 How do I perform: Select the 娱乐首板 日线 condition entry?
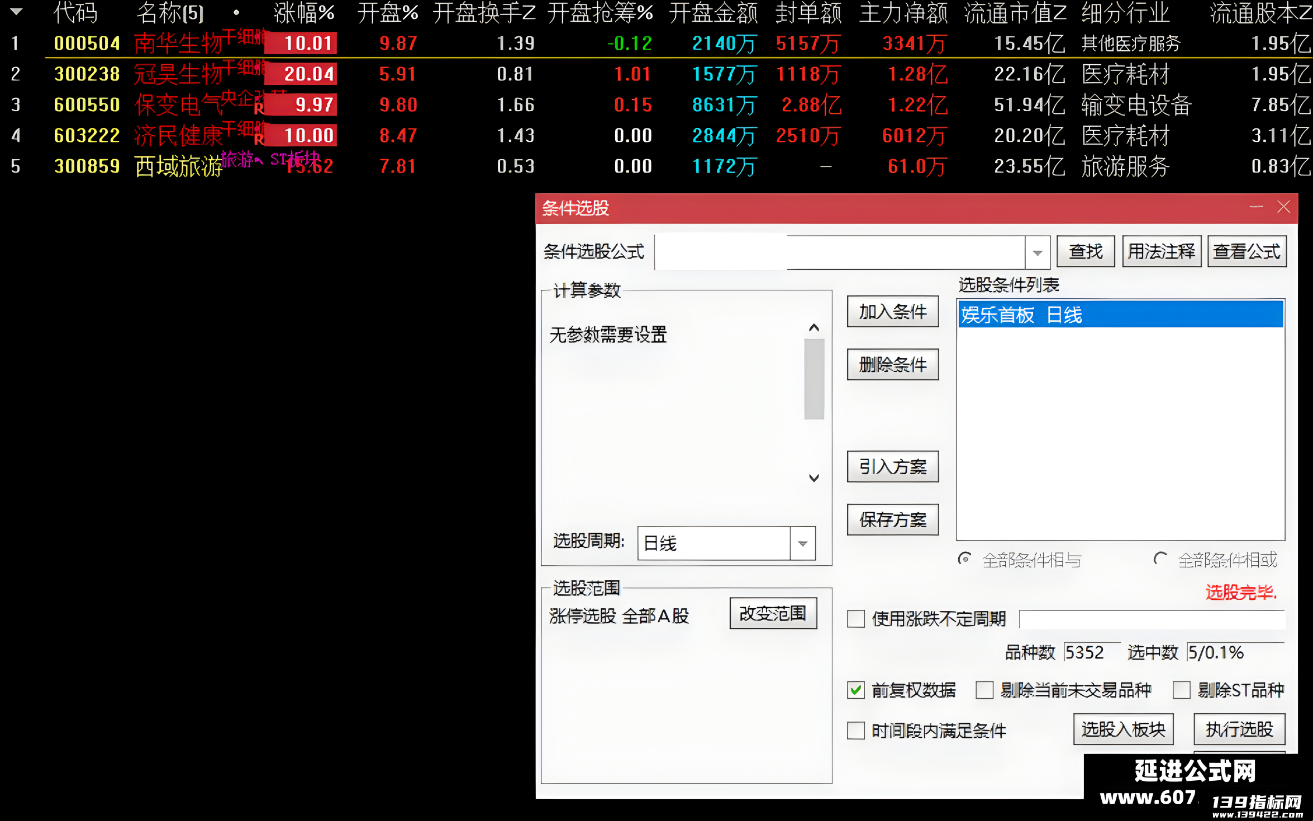(x=1120, y=315)
